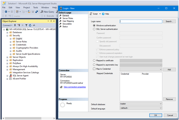
Task: Refresh Object Explorer with circular arrow
Action: coord(30,25)
